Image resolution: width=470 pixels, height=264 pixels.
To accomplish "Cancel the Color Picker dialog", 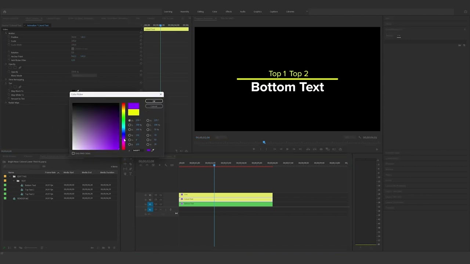I will (154, 106).
